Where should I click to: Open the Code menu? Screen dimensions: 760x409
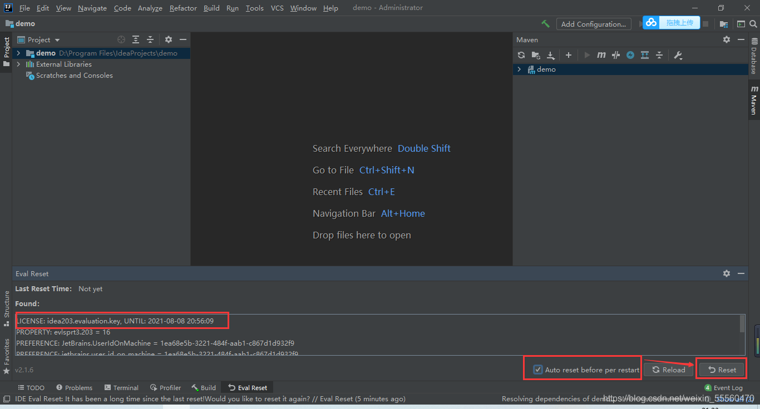122,8
